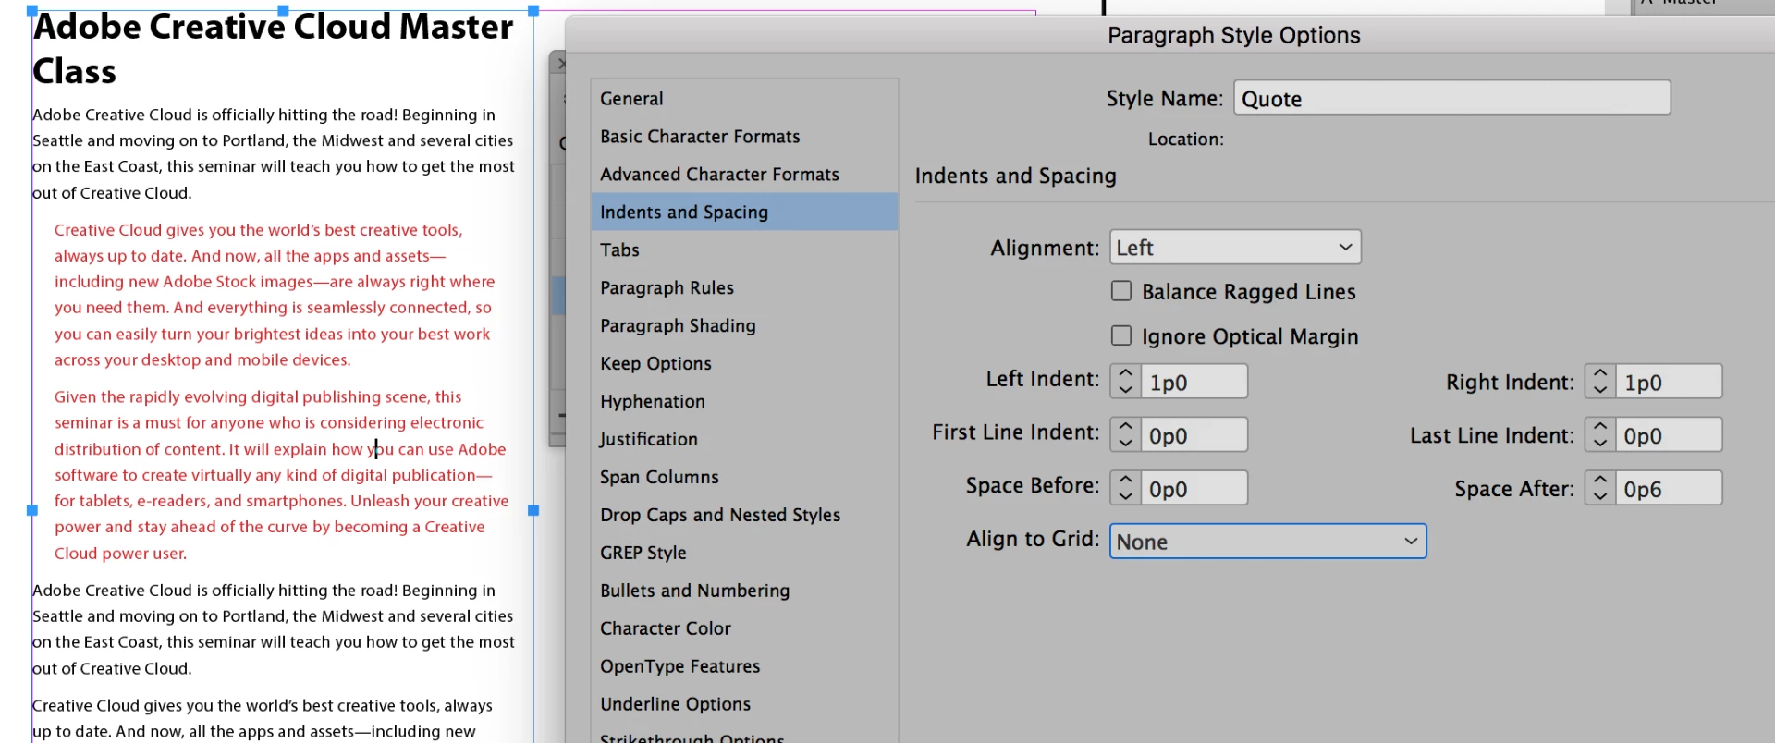Open Keep Options category

point(744,364)
